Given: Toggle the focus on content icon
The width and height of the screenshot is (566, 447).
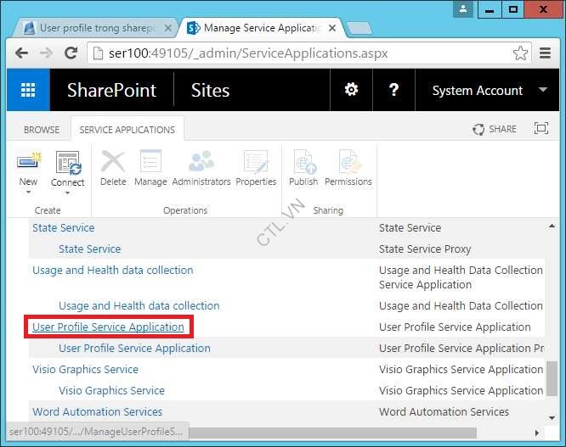Looking at the screenshot, I should 541,129.
